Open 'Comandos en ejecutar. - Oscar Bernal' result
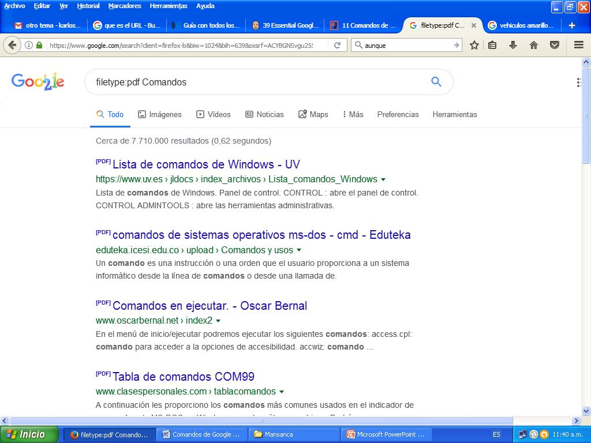The height and width of the screenshot is (443, 591). click(210, 306)
